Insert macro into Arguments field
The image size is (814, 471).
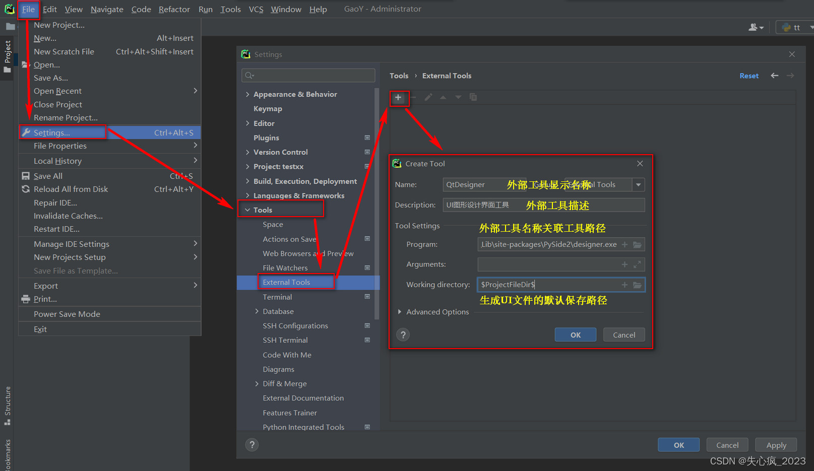click(x=624, y=264)
